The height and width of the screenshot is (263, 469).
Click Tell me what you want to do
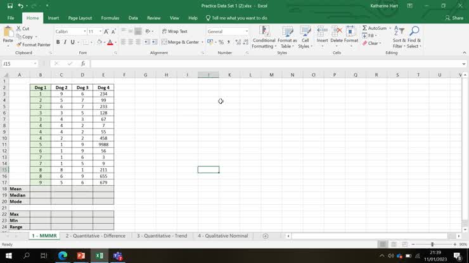tap(236, 18)
